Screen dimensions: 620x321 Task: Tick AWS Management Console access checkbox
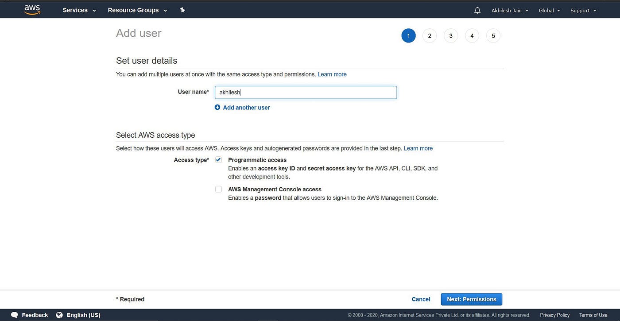coord(218,189)
